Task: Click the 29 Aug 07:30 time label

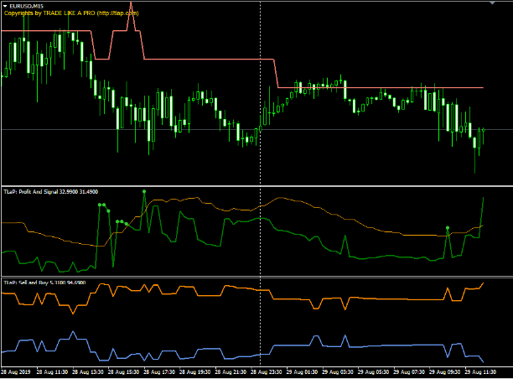Action: pyautogui.click(x=408, y=372)
